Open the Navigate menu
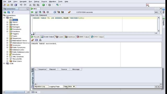 click(23, 2)
